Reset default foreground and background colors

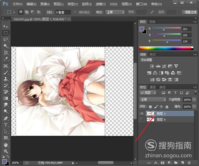tap(3, 157)
